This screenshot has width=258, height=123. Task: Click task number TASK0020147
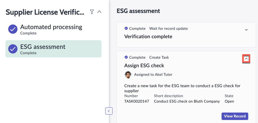point(137,101)
